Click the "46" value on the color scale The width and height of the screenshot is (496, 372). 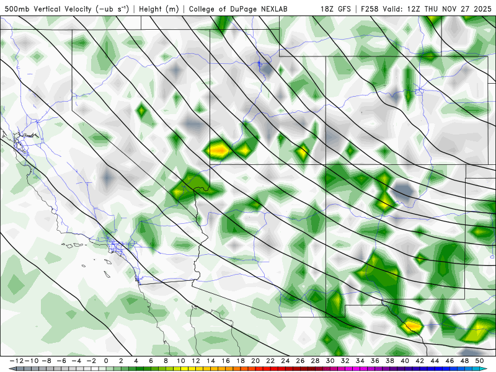450,361
